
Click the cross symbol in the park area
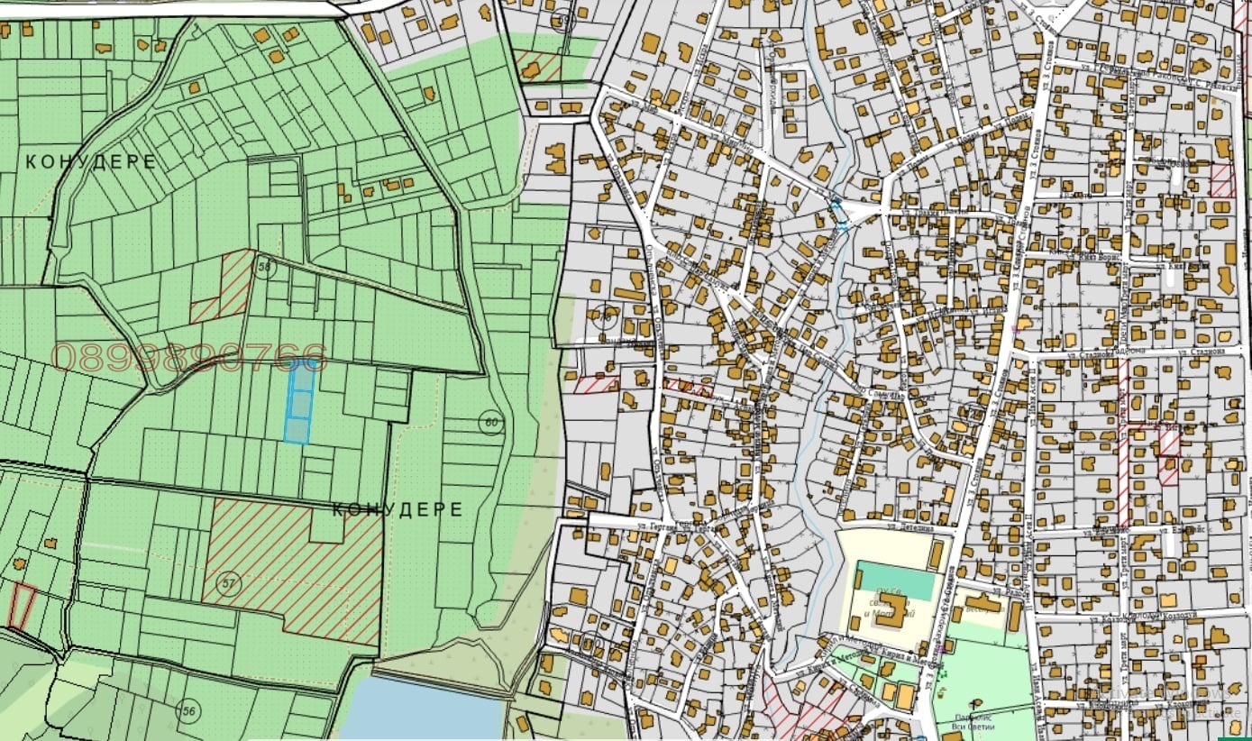click(973, 703)
